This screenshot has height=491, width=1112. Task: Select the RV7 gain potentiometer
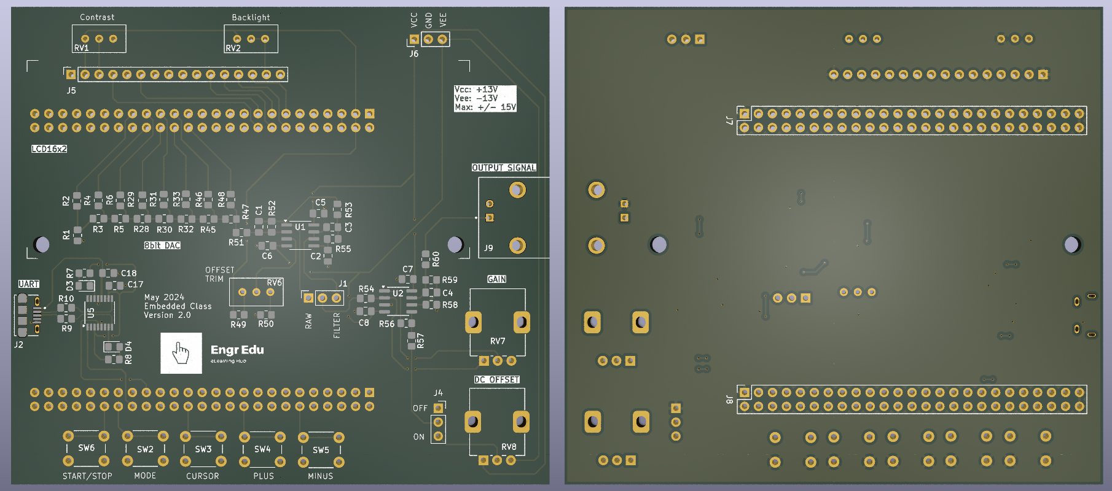(x=497, y=323)
